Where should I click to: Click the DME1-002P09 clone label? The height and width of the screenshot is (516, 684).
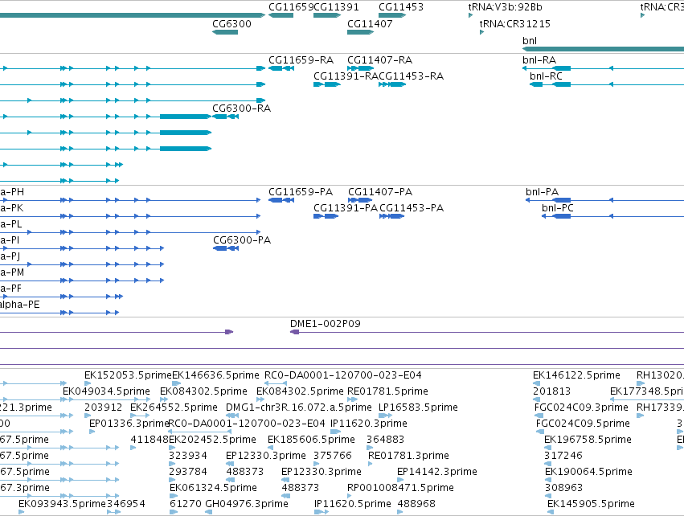point(325,324)
